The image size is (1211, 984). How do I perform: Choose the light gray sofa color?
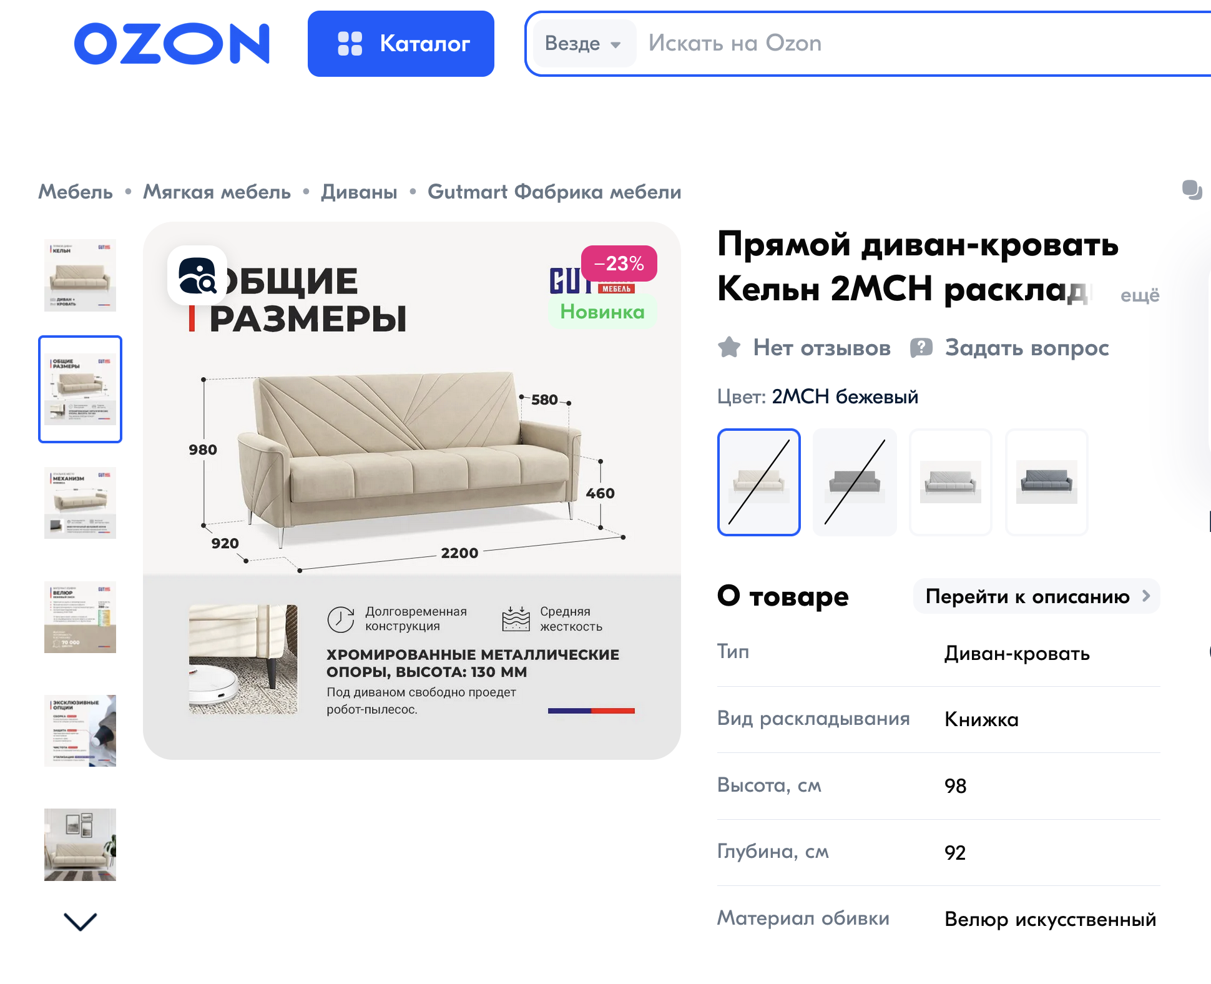[951, 482]
